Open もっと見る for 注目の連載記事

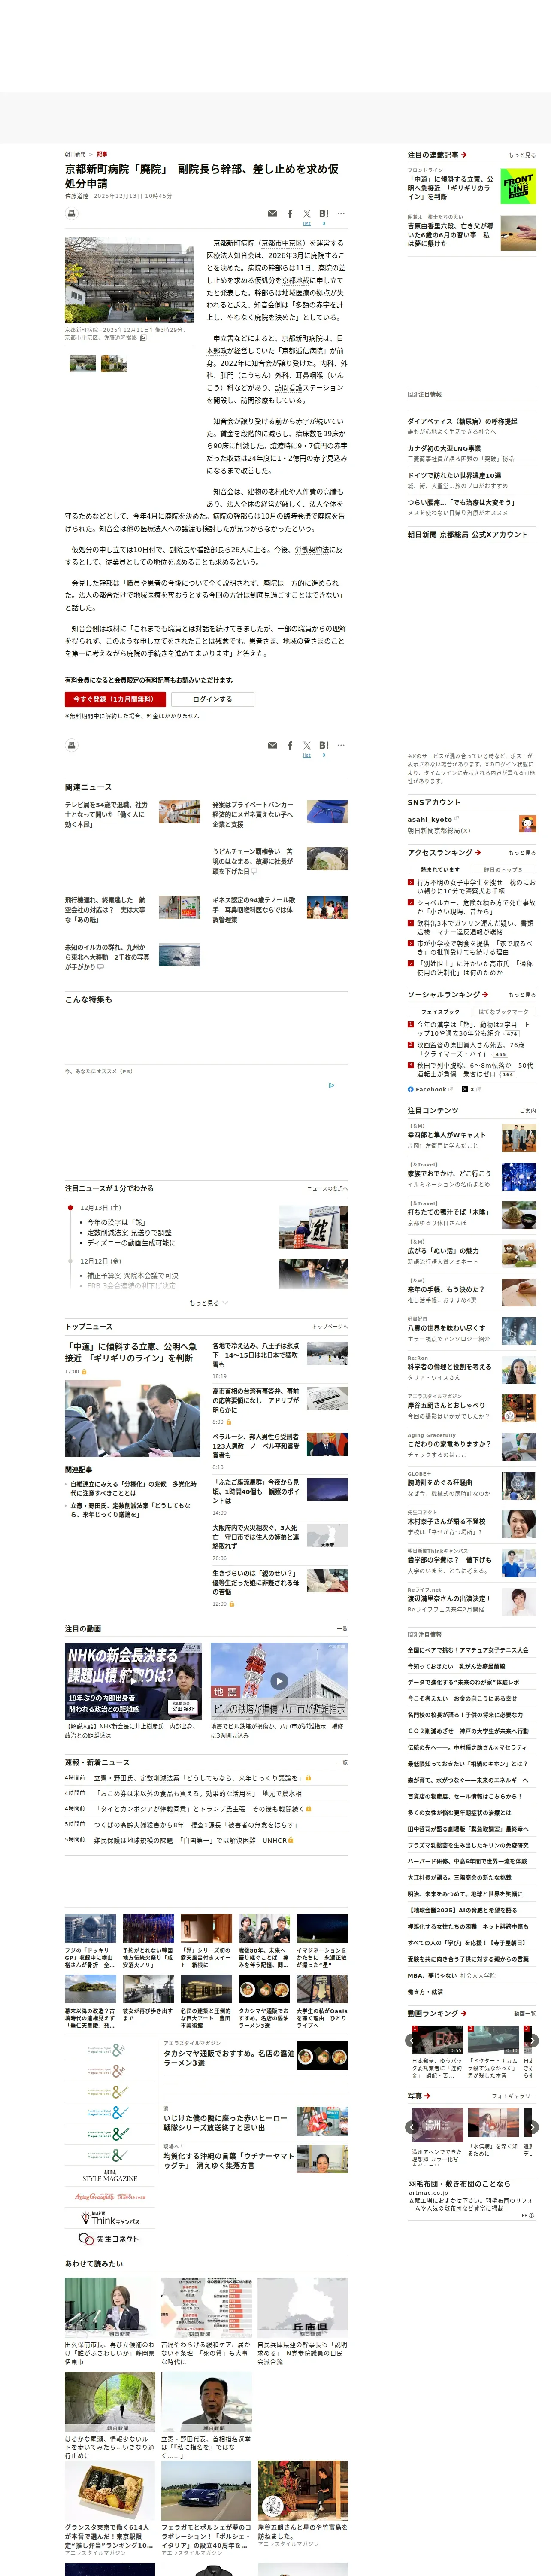[521, 155]
